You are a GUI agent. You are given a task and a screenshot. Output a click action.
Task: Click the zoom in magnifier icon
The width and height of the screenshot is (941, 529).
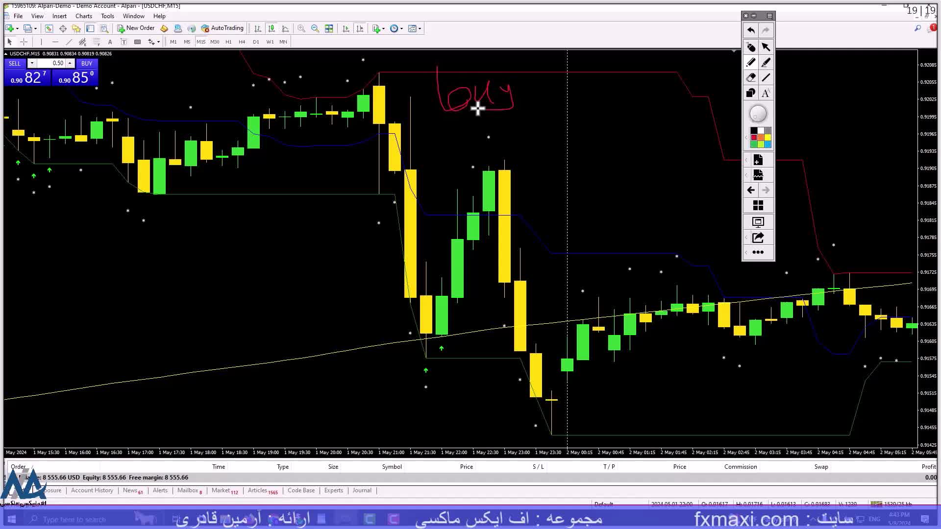301,28
